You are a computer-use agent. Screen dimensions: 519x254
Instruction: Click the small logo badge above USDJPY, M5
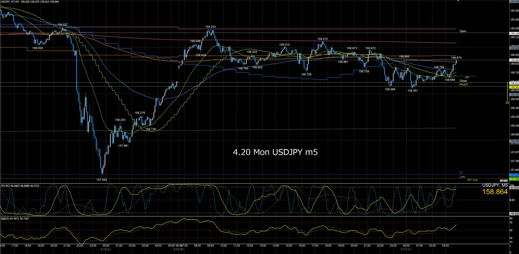point(504,181)
